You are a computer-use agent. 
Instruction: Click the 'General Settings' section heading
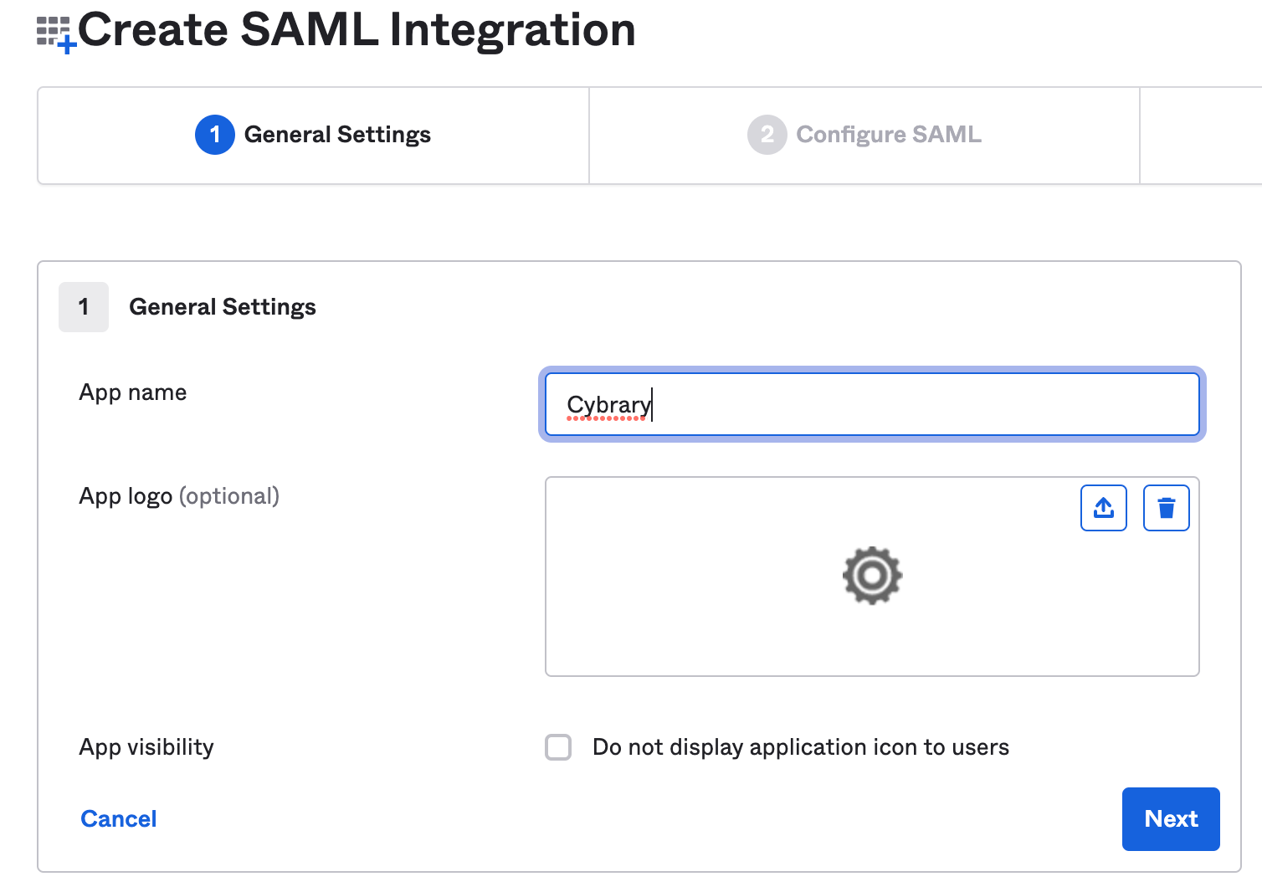pos(223,307)
